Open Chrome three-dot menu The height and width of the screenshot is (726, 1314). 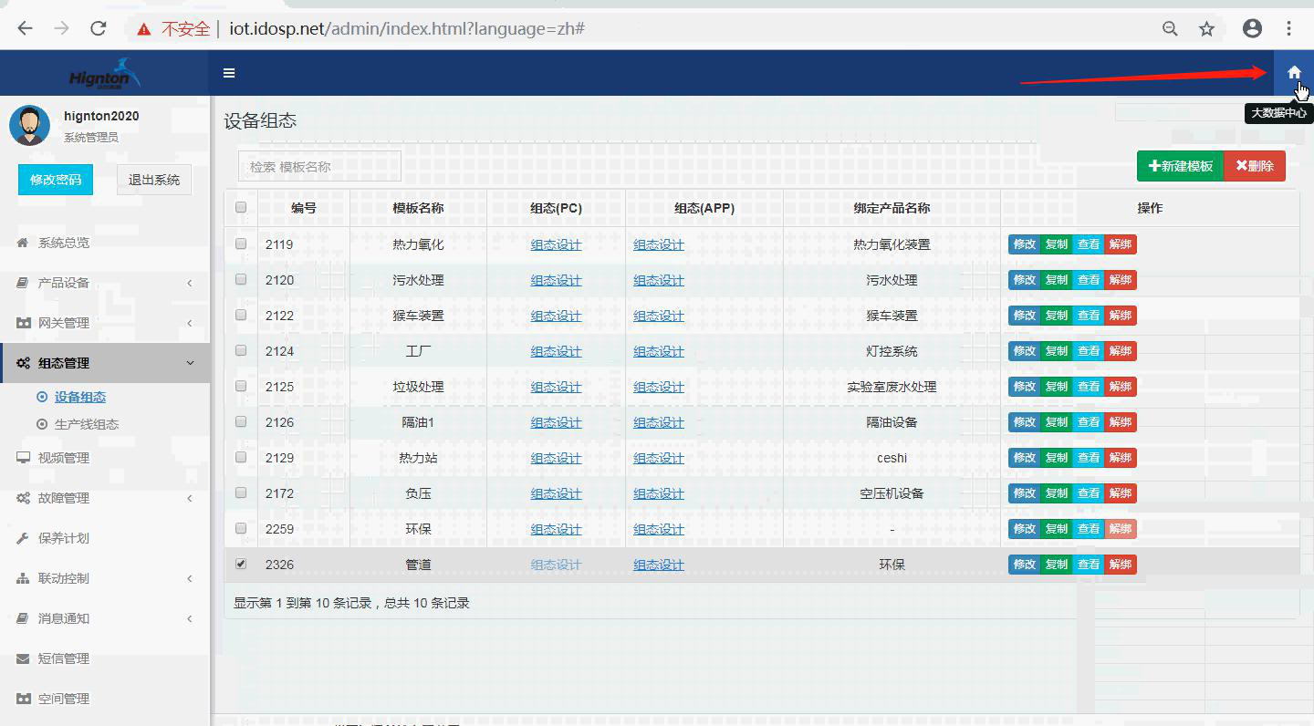[x=1289, y=28]
